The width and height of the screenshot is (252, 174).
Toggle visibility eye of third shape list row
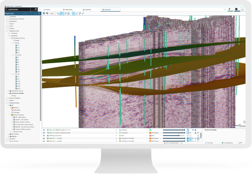tap(44, 135)
